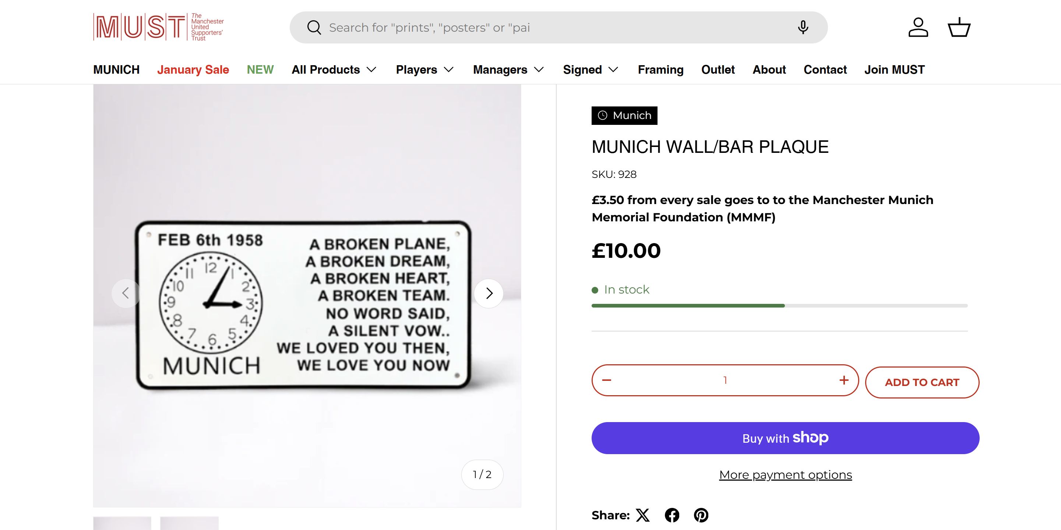Viewport: 1061px width, 530px height.
Task: Share on X (Twitter)
Action: coord(642,515)
